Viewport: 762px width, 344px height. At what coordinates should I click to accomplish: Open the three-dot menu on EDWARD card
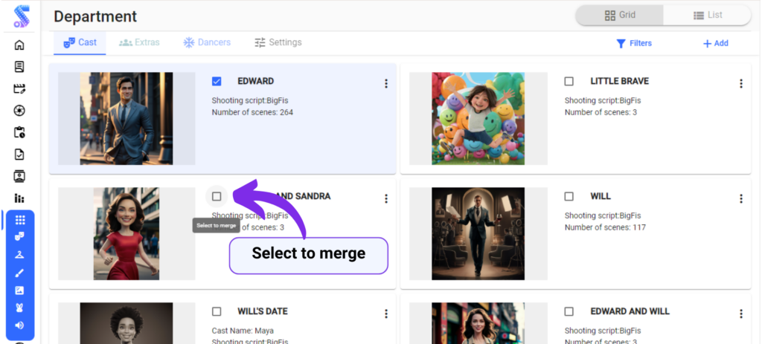(385, 84)
